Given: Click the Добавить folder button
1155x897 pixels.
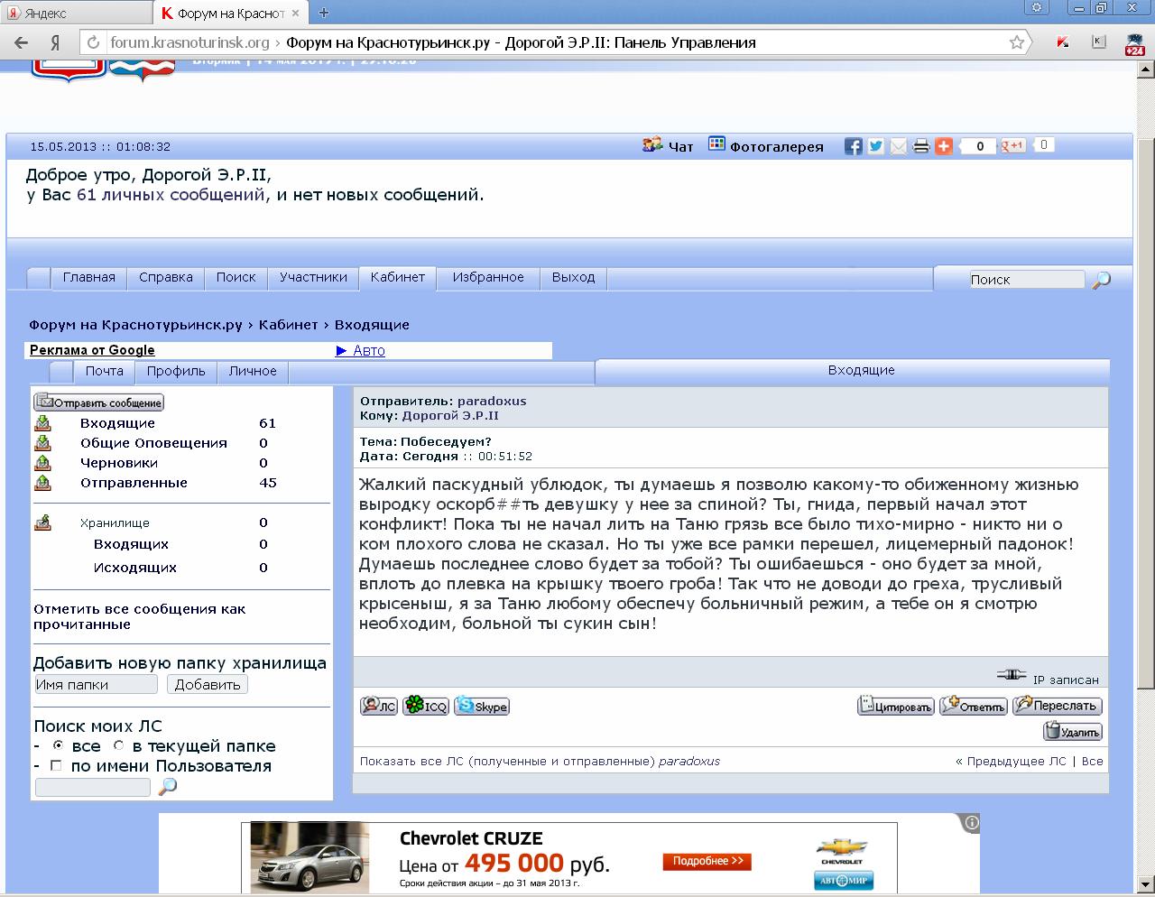Looking at the screenshot, I should [x=208, y=685].
